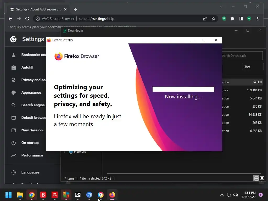Click the Downloads horizontal scrollbar
Viewport: 268px width, 201px height.
[184, 173]
